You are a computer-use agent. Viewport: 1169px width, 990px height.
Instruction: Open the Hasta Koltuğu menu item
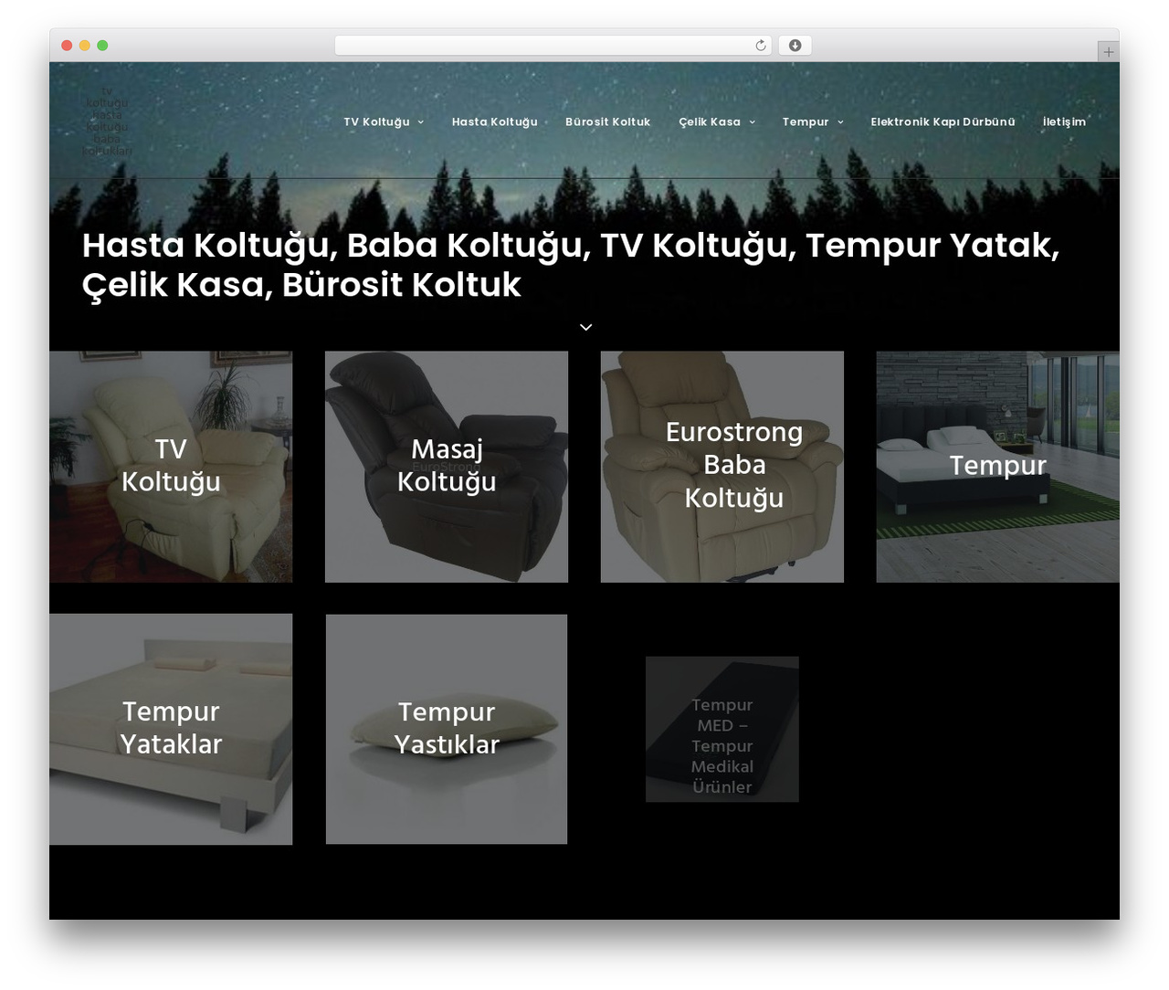click(495, 121)
